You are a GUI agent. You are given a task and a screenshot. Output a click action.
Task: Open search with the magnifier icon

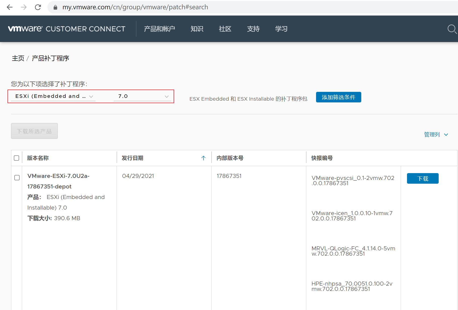[x=452, y=29]
